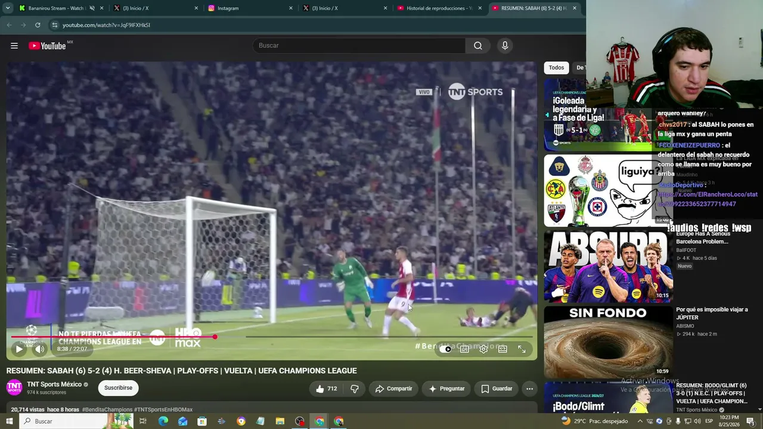763x429 pixels.
Task: Open the Chrome tab search dropdown
Action: [8, 8]
